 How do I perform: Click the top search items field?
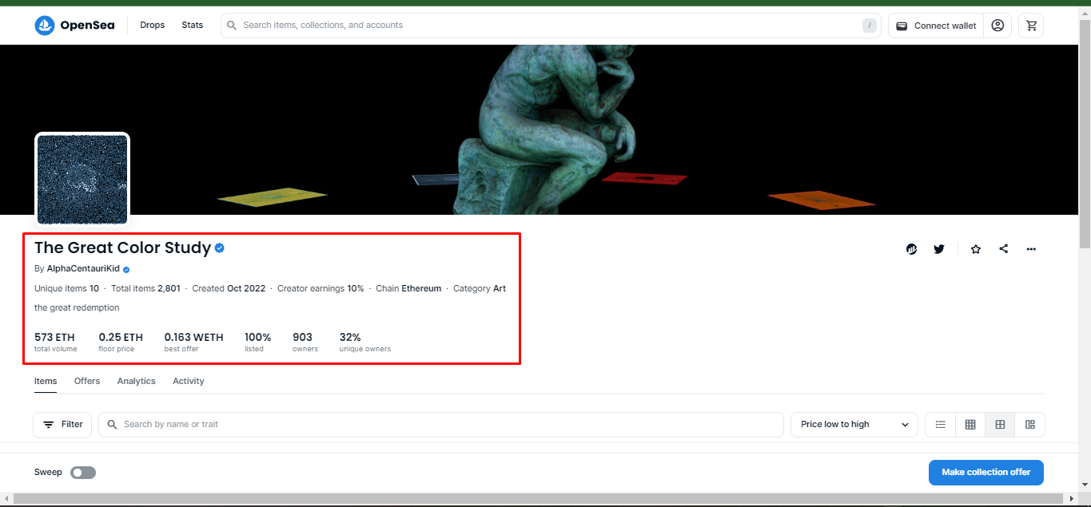(550, 26)
